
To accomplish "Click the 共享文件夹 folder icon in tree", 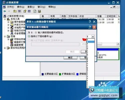I will tap(12, 25).
